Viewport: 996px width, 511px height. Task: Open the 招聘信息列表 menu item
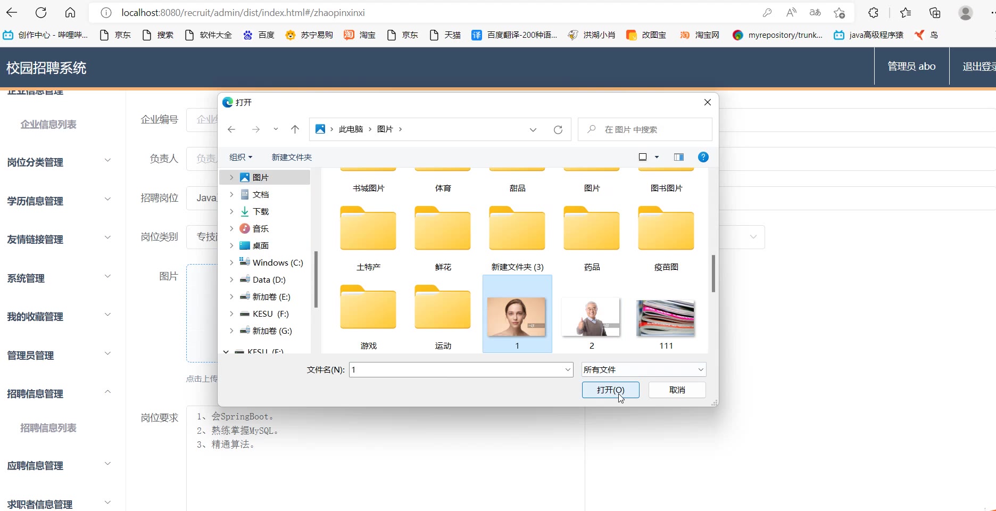pyautogui.click(x=48, y=427)
